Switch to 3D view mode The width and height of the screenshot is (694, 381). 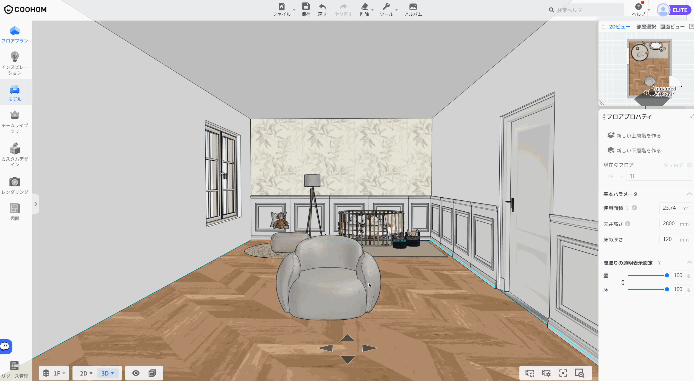point(108,373)
